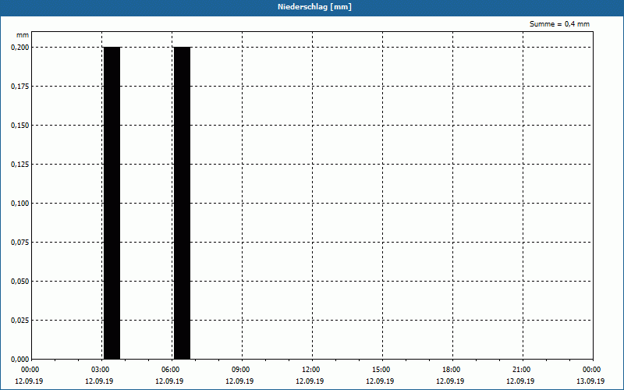The image size is (624, 390).
Task: Click the Niederschlag [mm] chart title
Action: [x=314, y=7]
